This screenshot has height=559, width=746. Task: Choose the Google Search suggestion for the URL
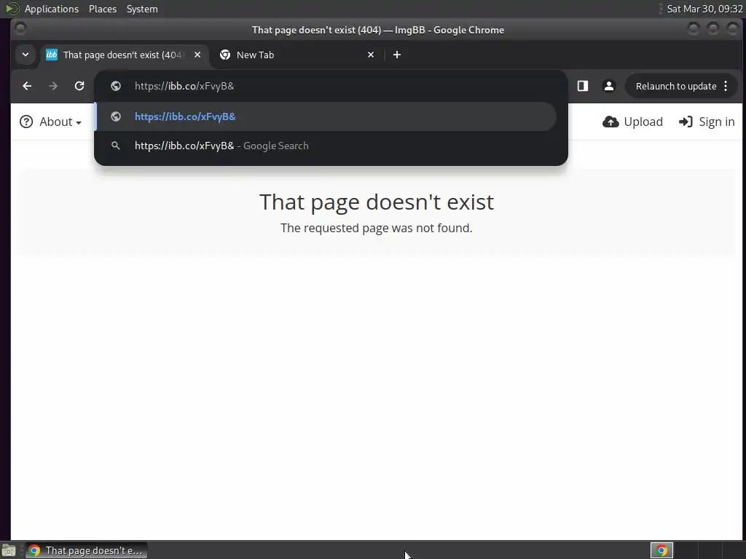click(326, 146)
